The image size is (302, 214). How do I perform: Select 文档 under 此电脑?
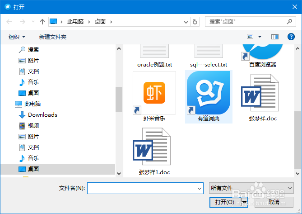point(29,147)
